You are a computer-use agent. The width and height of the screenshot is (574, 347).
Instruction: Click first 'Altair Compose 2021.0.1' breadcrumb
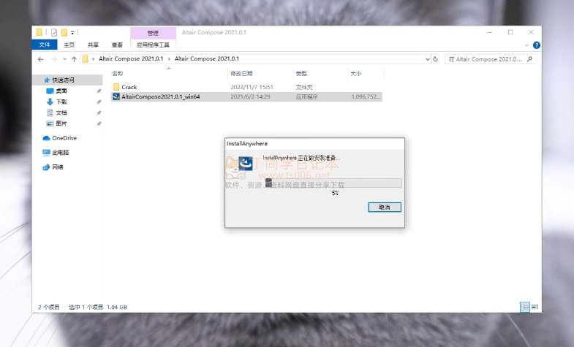coord(131,58)
